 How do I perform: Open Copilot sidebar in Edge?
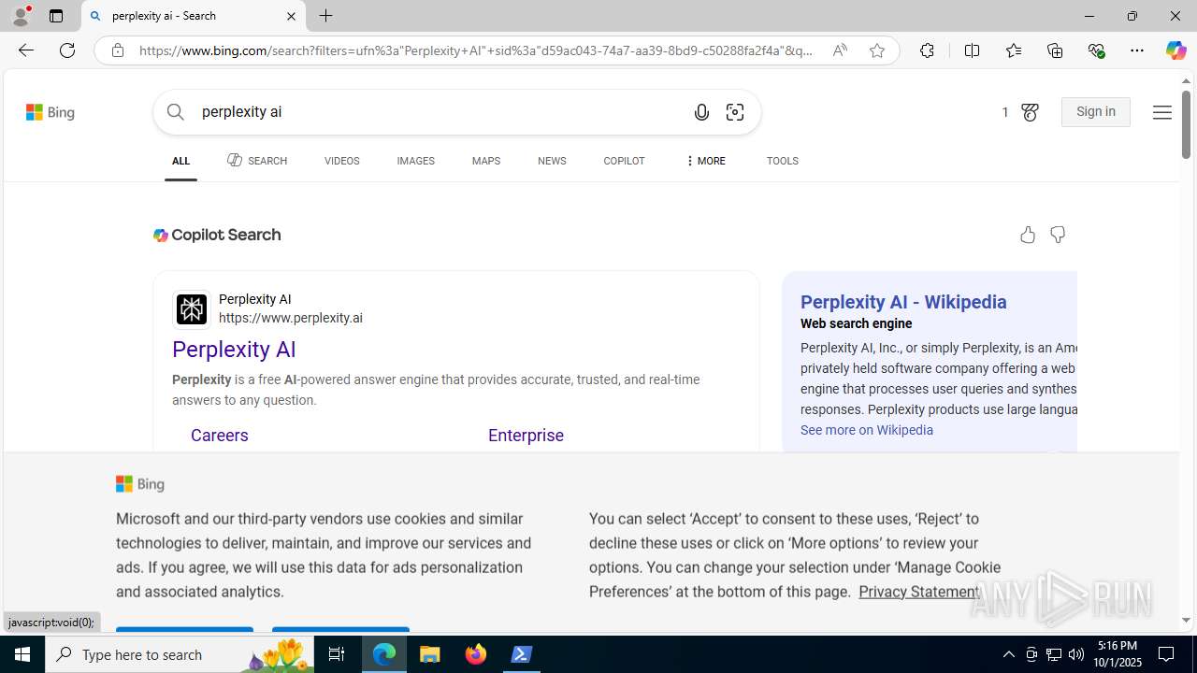(1175, 50)
